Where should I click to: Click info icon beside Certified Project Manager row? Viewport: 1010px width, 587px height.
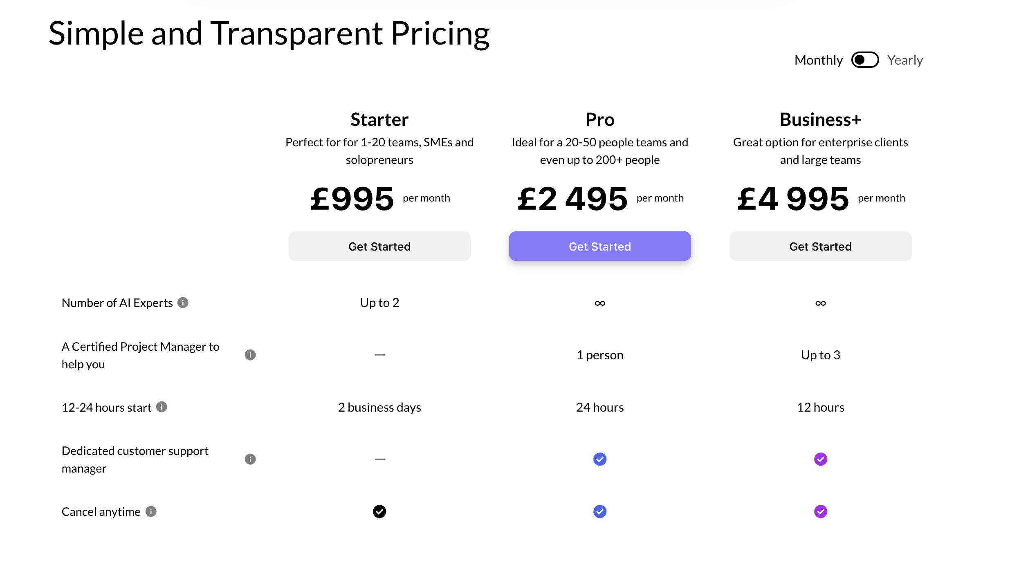[250, 355]
